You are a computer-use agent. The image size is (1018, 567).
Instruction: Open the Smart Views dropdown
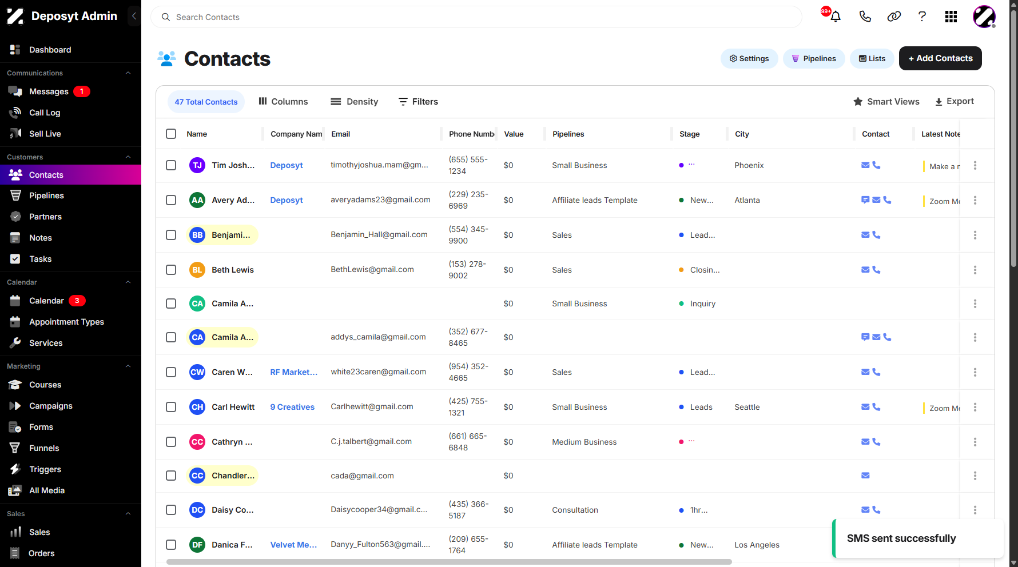click(886, 102)
